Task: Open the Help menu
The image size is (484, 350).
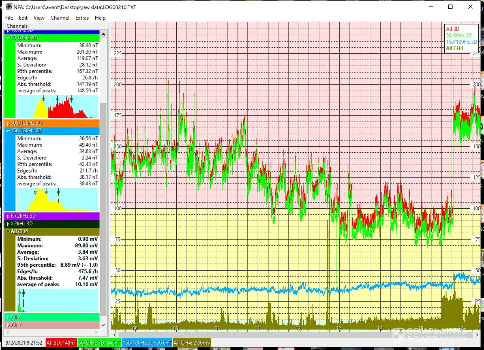Action: click(x=100, y=18)
